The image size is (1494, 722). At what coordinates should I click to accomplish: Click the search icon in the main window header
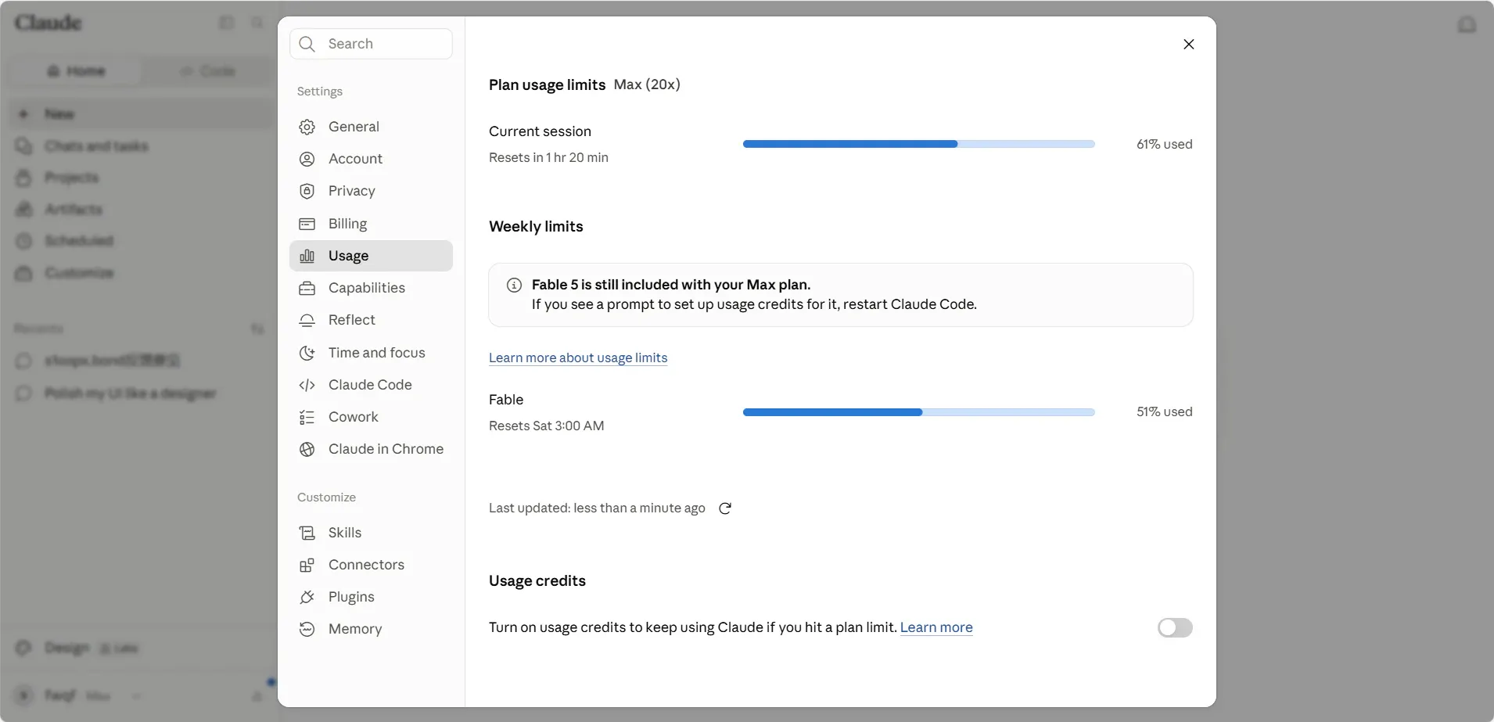(x=257, y=23)
